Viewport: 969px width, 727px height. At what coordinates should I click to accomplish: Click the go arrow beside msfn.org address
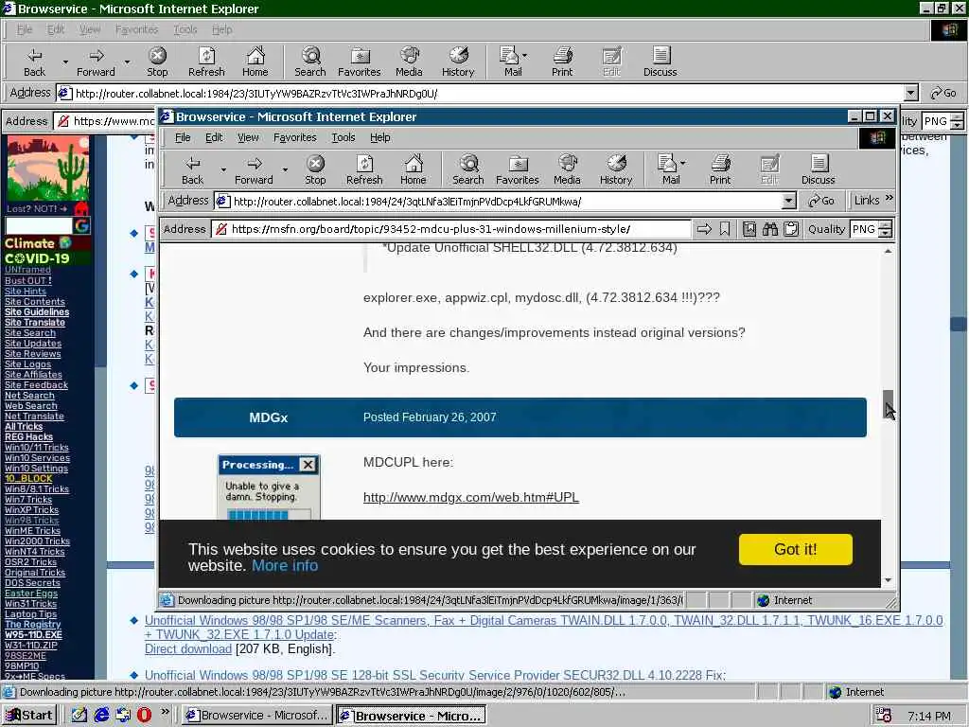[x=704, y=229]
